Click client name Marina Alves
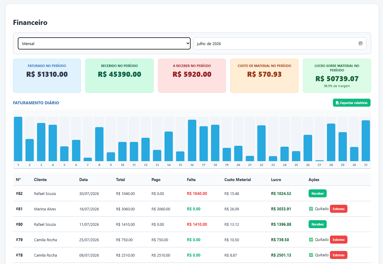The height and width of the screenshot is (264, 383). tap(45, 209)
